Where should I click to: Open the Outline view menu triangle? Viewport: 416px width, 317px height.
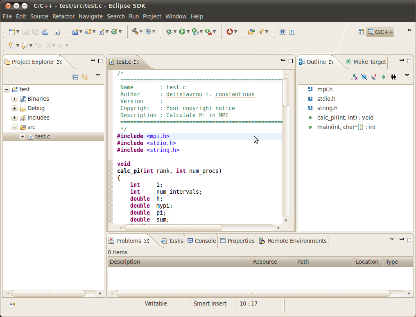click(407, 75)
